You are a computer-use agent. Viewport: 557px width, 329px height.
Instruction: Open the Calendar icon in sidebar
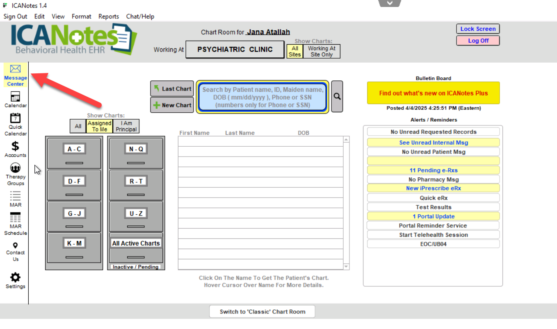click(15, 97)
